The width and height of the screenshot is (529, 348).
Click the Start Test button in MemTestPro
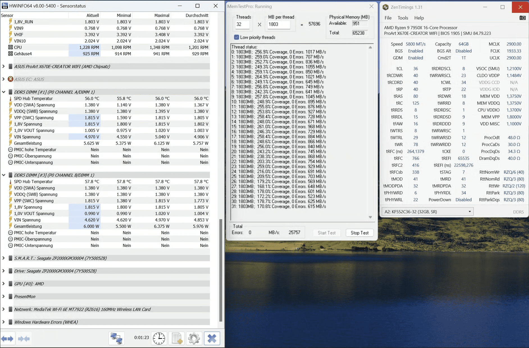tap(326, 233)
